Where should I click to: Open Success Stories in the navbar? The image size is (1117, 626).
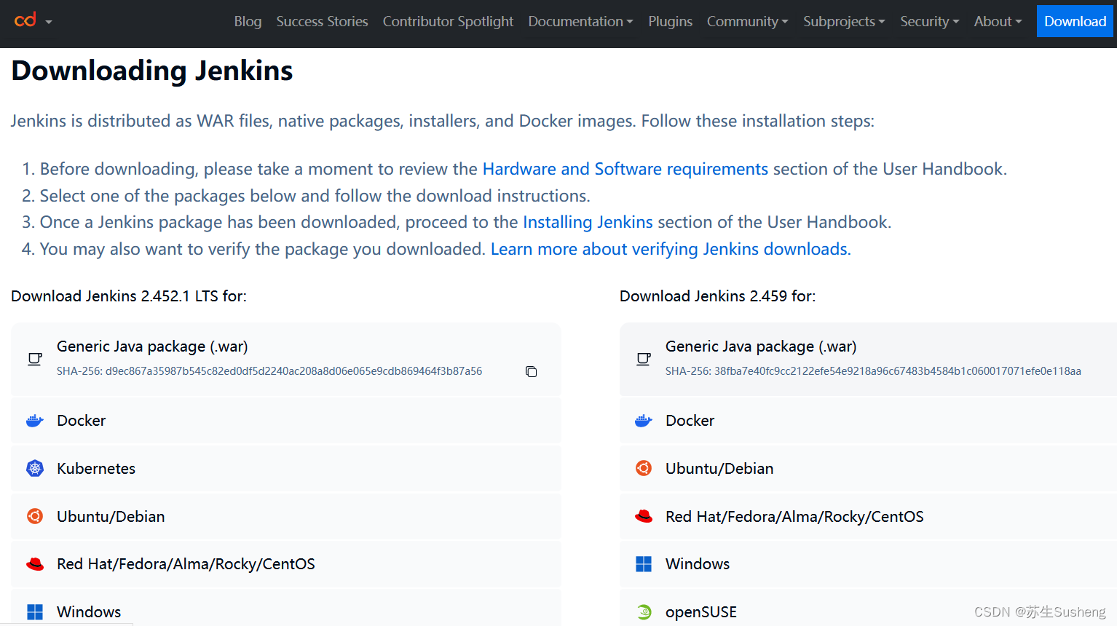[322, 21]
